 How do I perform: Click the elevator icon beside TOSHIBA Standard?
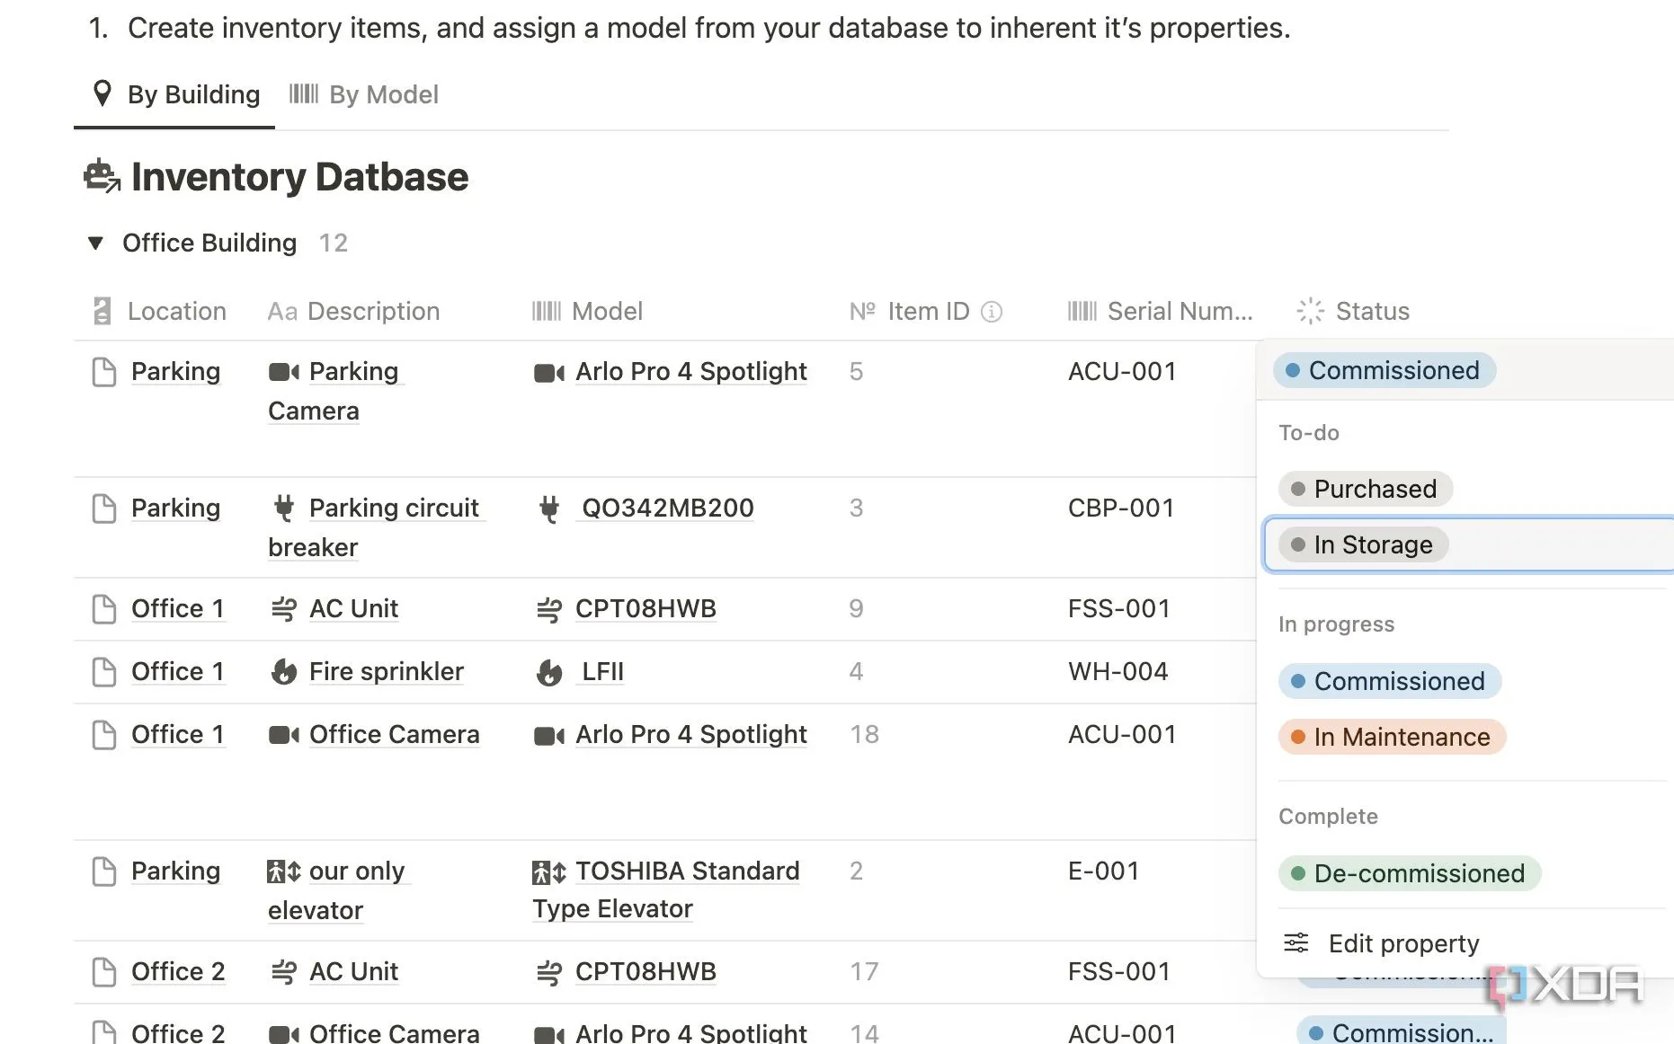(x=549, y=871)
